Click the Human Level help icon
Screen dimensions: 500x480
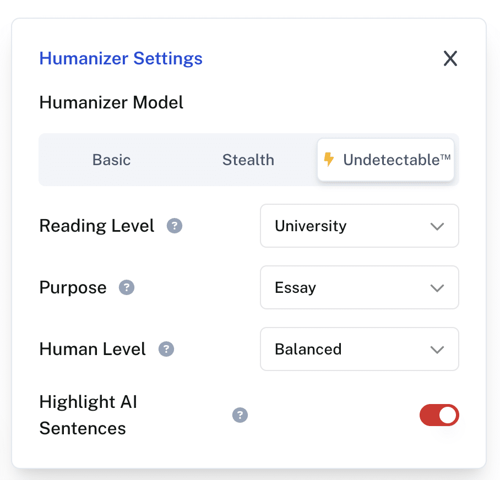pos(166,349)
